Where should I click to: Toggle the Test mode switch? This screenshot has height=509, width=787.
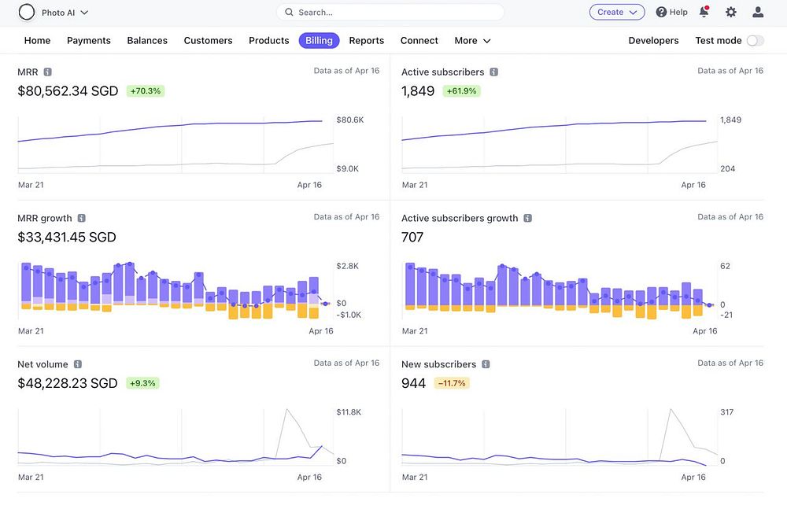pyautogui.click(x=756, y=41)
